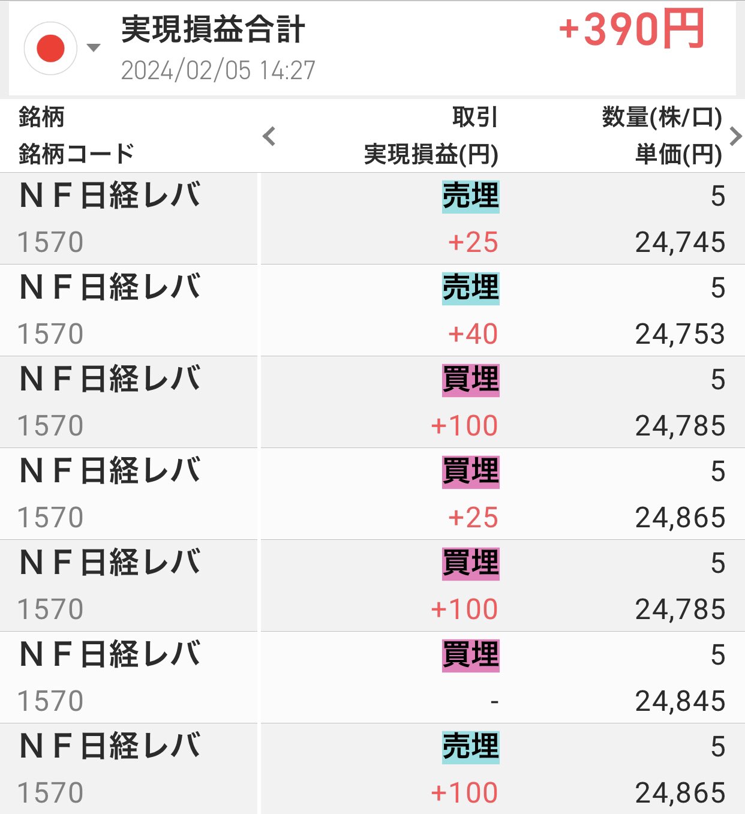Select the 取引 column header
Screen dimensions: 745x814
click(x=475, y=117)
